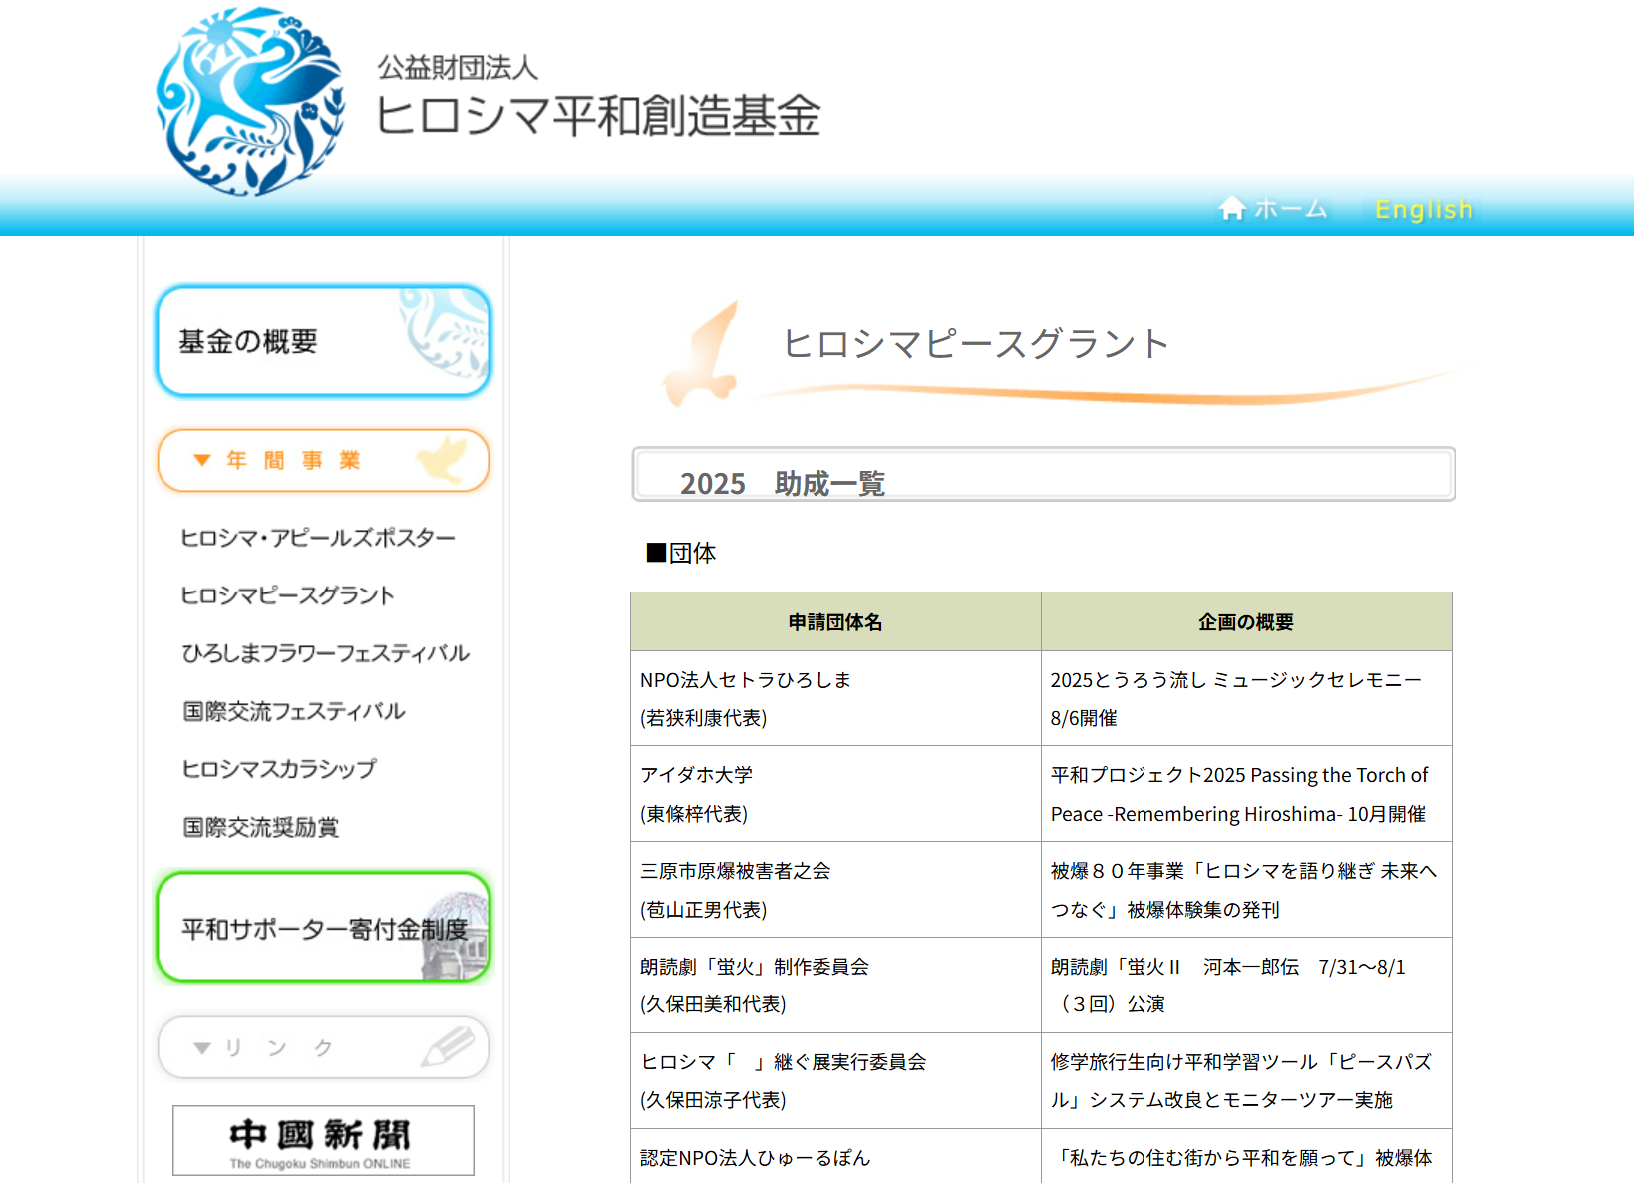Click the 2025とうろう流し description cell

tap(1246, 698)
